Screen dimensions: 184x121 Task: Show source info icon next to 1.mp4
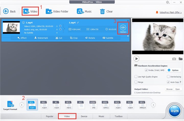23,22
